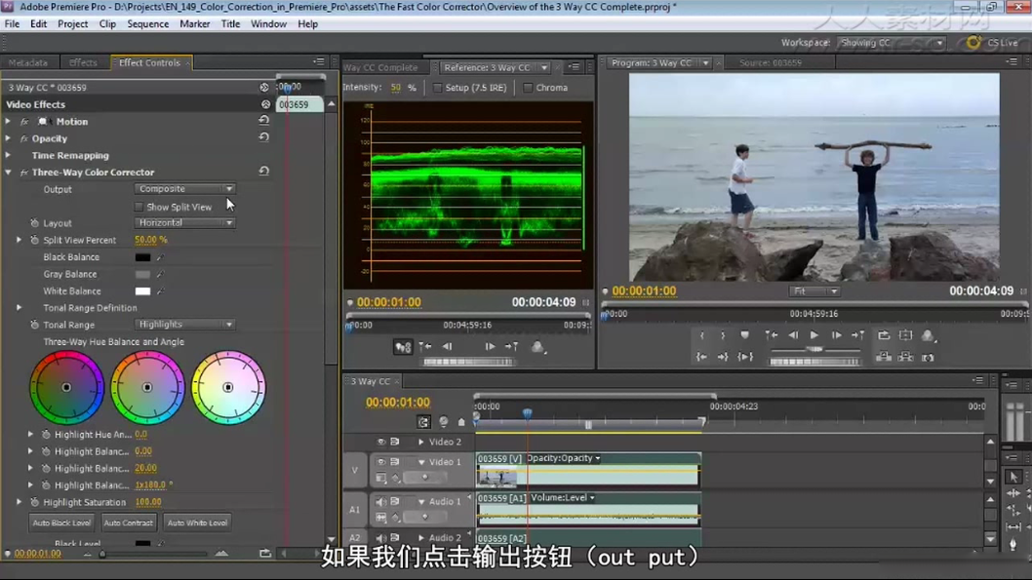1032x580 pixels.
Task: Pick Gray Balance with its eyedropper
Action: pos(160,274)
